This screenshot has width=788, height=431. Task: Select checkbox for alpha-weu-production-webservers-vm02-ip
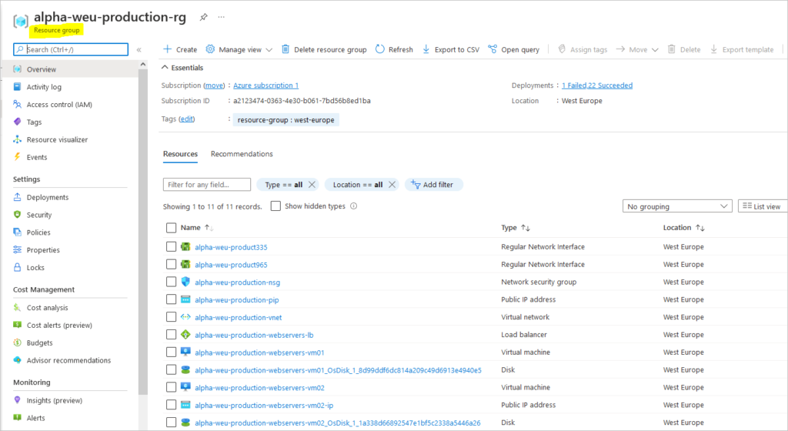point(171,405)
